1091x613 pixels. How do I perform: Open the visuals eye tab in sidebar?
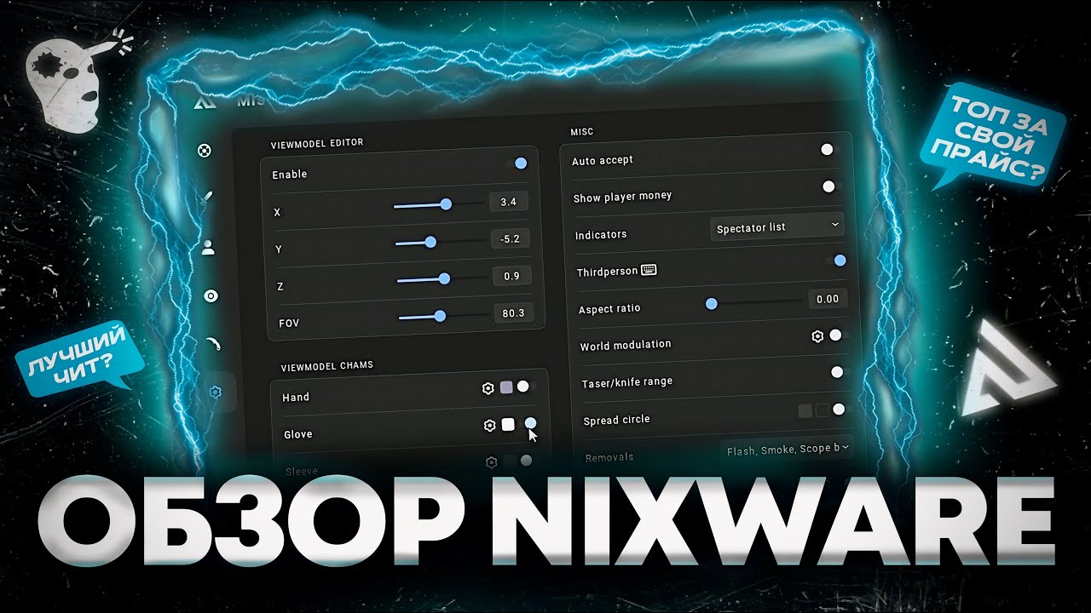(x=211, y=295)
